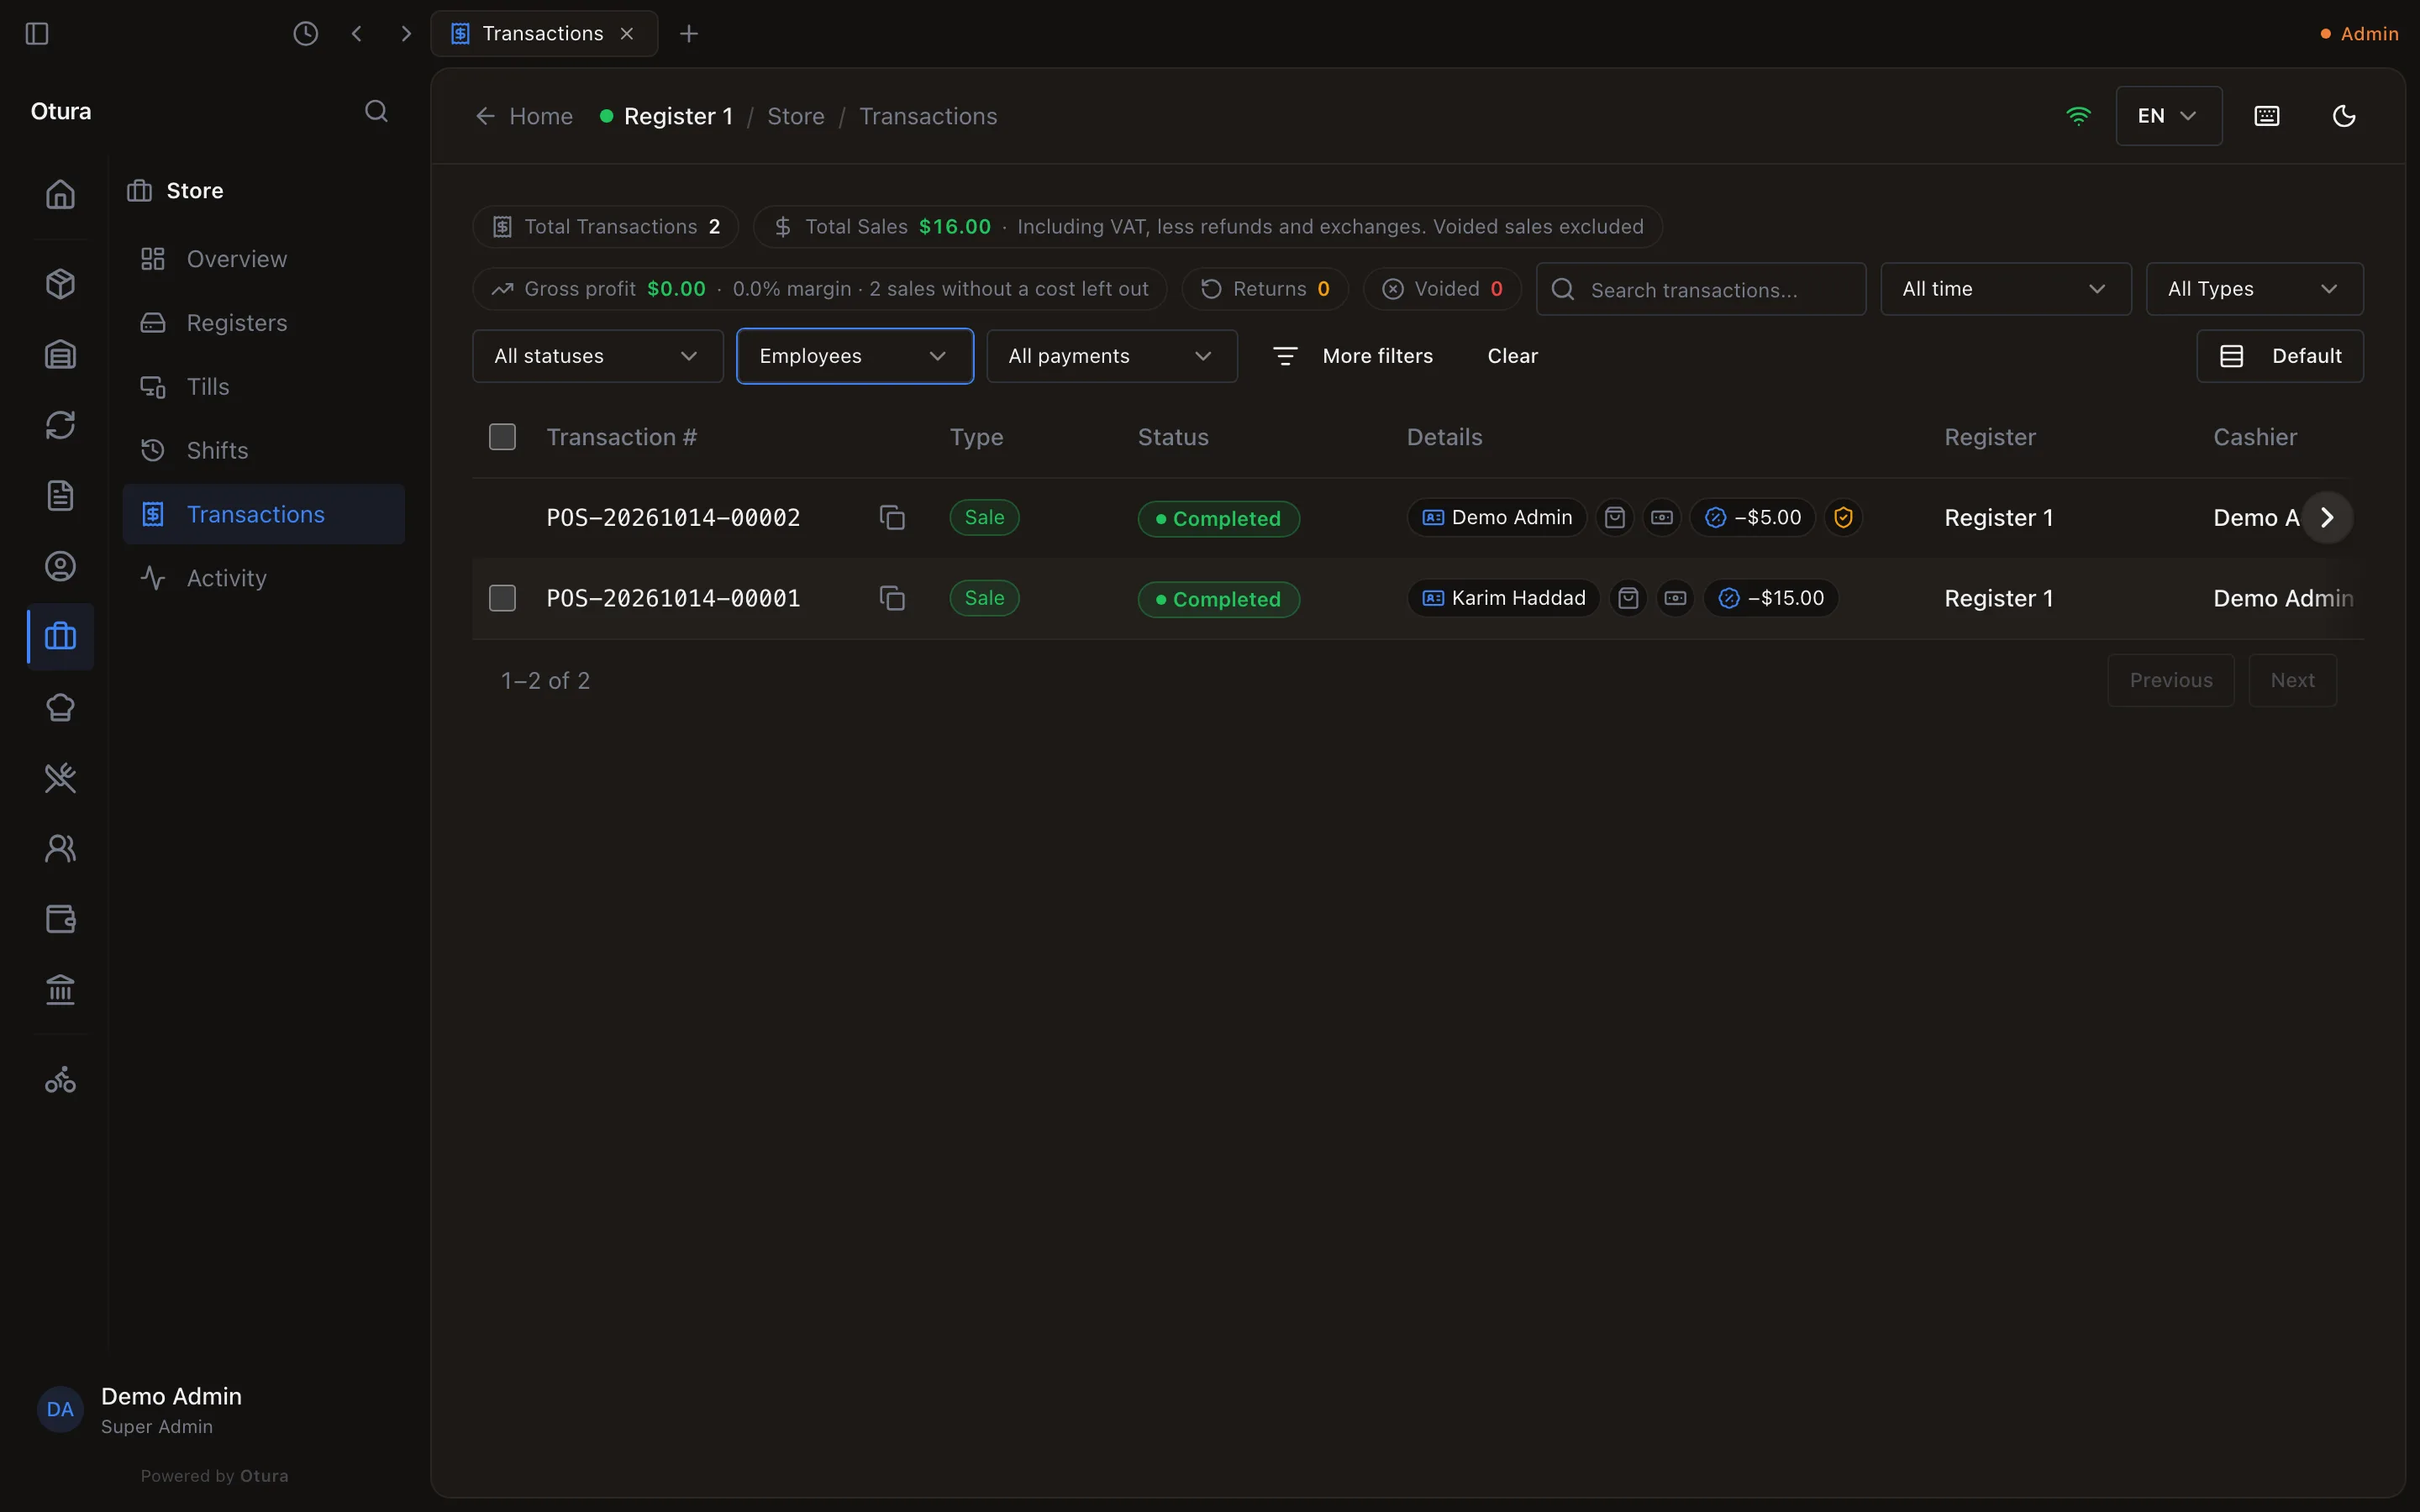This screenshot has width=2420, height=1512.
Task: Toggle the sidebar panel icon
Action: (37, 34)
